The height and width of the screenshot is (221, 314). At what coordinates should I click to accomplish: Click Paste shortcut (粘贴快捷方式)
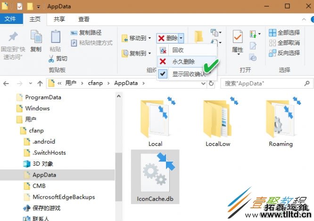click(92, 42)
